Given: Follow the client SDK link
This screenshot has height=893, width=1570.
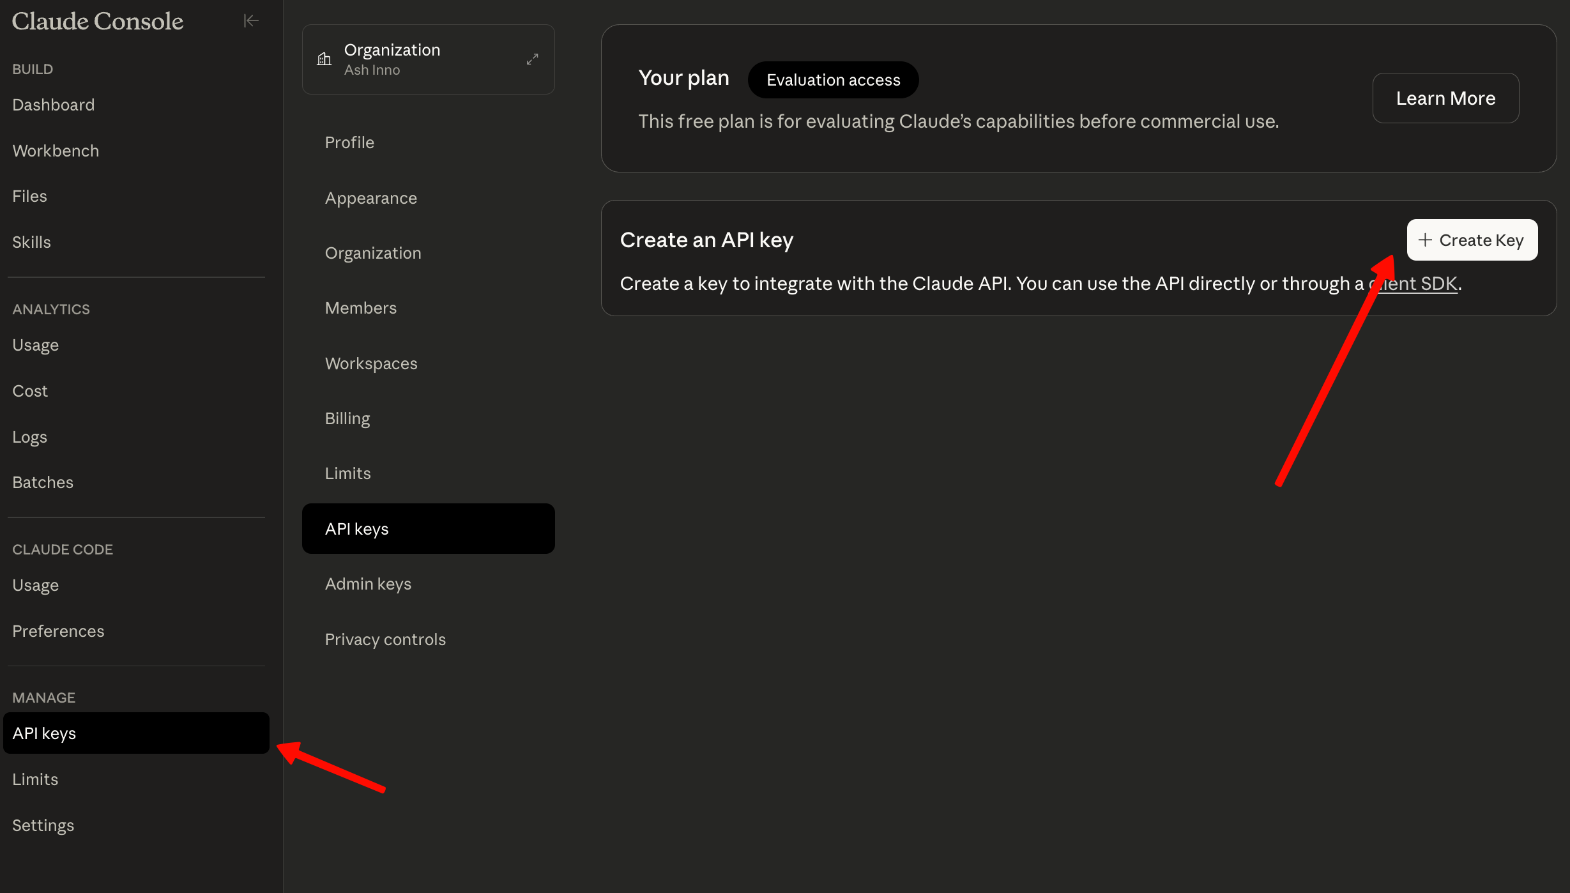Looking at the screenshot, I should [x=1413, y=284].
